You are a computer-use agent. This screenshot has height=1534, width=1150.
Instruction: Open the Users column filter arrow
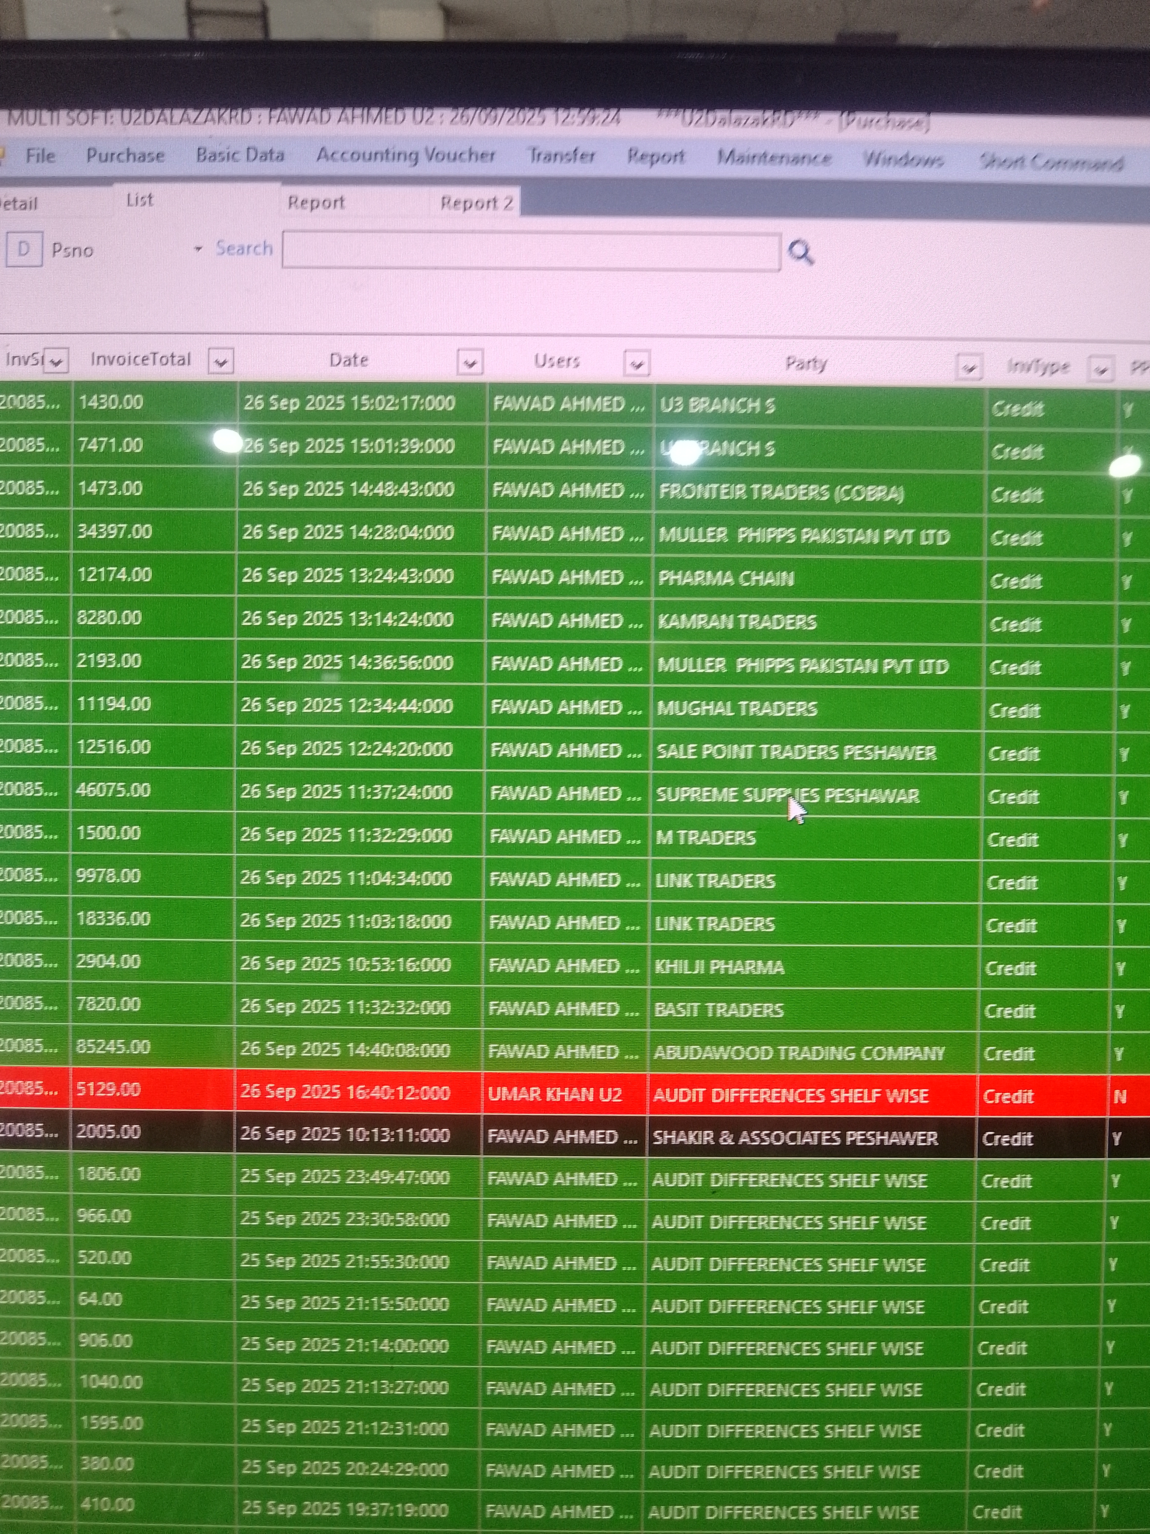[636, 363]
